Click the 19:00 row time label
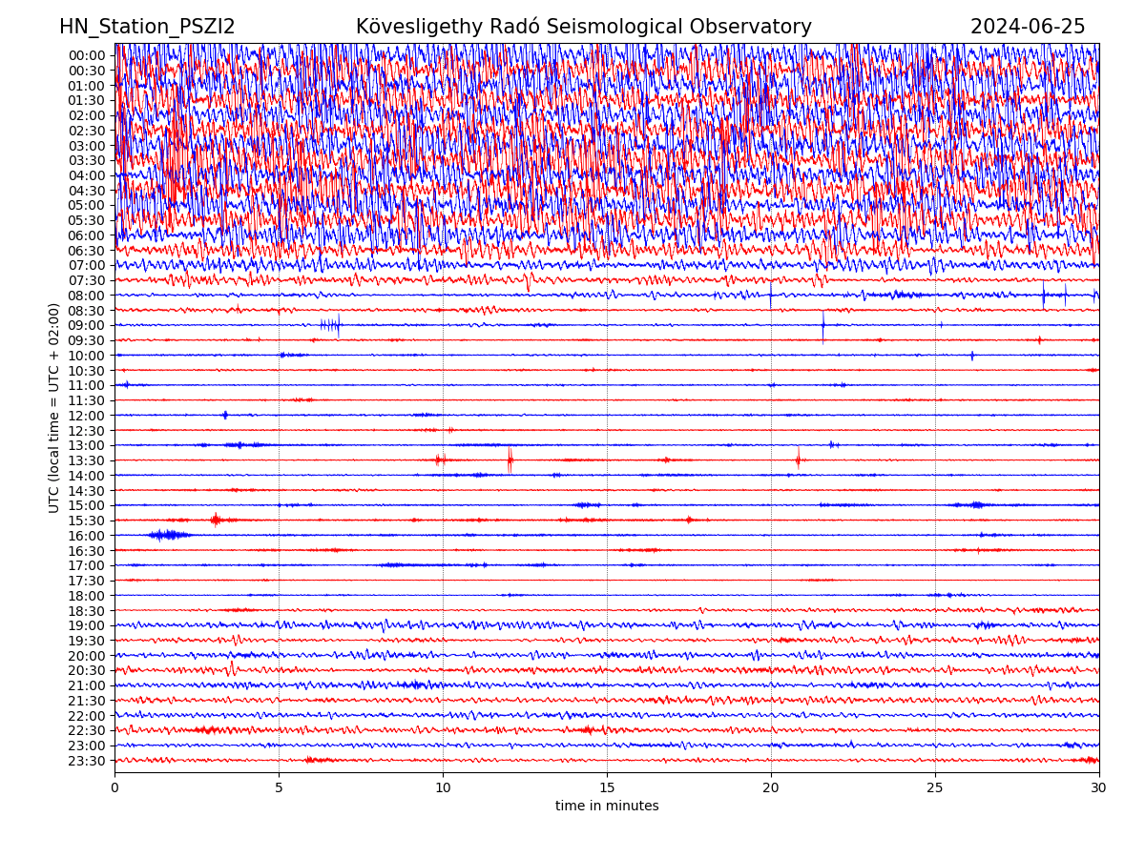1145x858 pixels. tap(87, 625)
